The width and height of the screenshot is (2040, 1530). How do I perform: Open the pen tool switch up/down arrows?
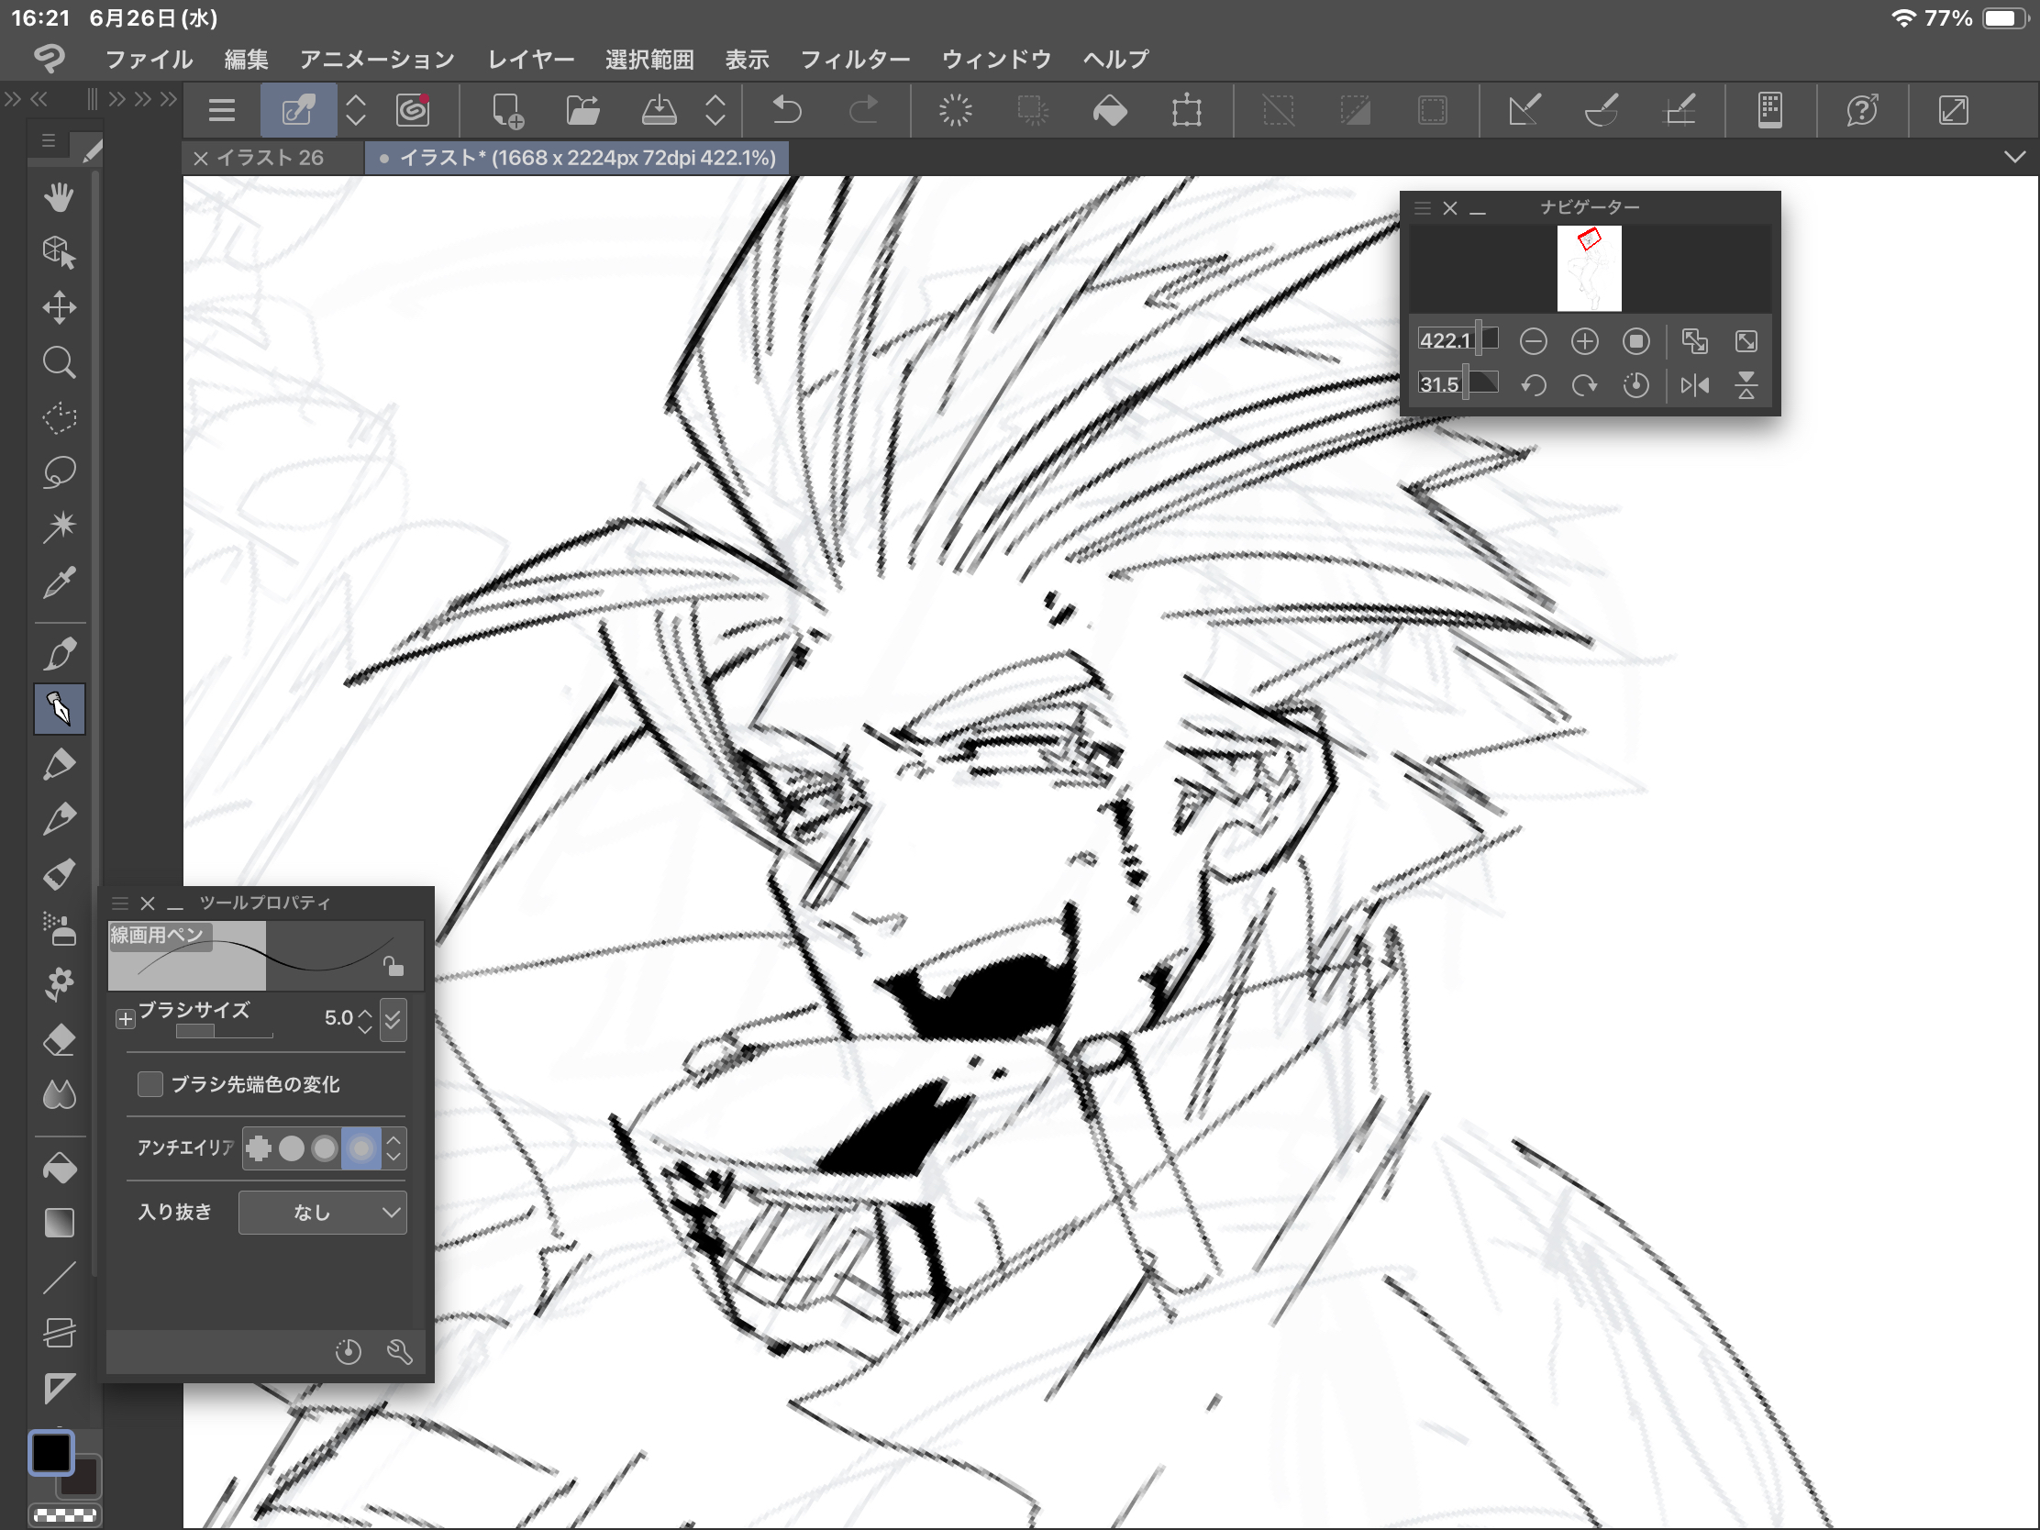(x=356, y=111)
